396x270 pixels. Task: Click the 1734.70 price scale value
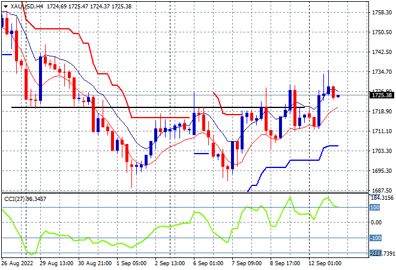[x=382, y=72]
